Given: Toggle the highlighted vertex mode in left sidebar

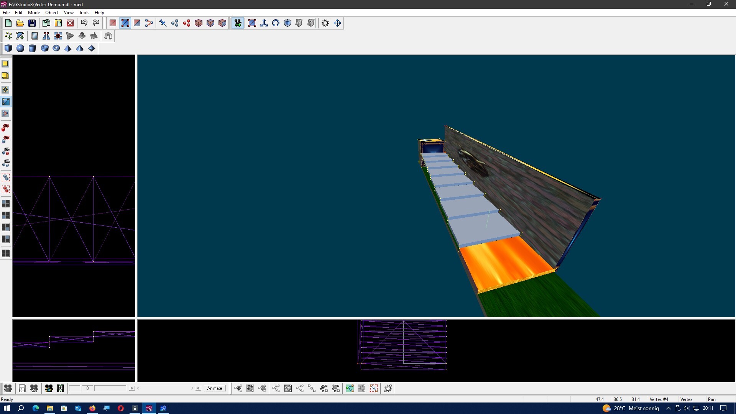Looking at the screenshot, I should coord(6,102).
